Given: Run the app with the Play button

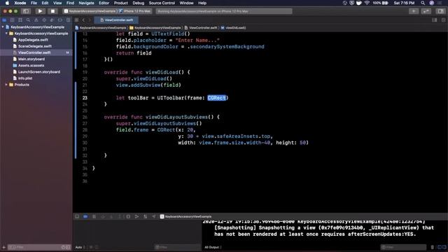Looking at the screenshot, I should tap(41, 11).
